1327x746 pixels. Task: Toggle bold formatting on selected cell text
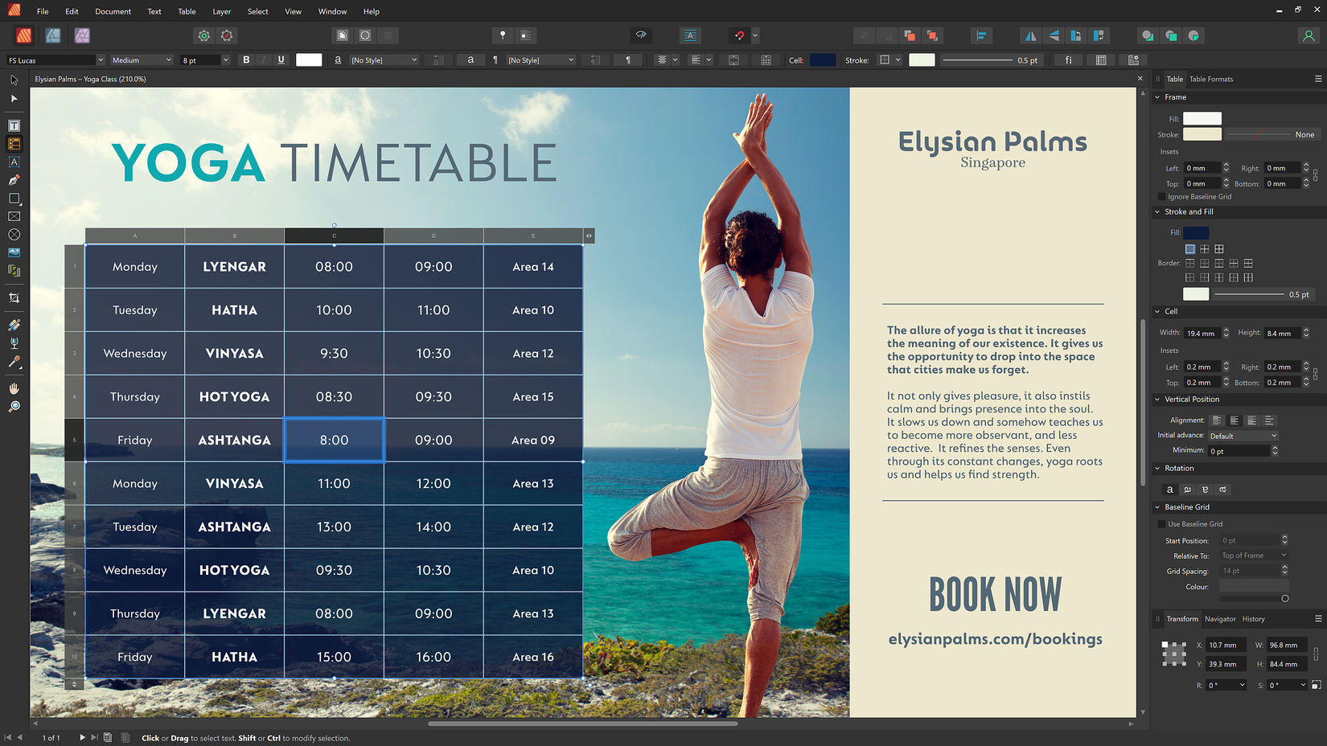[246, 59]
